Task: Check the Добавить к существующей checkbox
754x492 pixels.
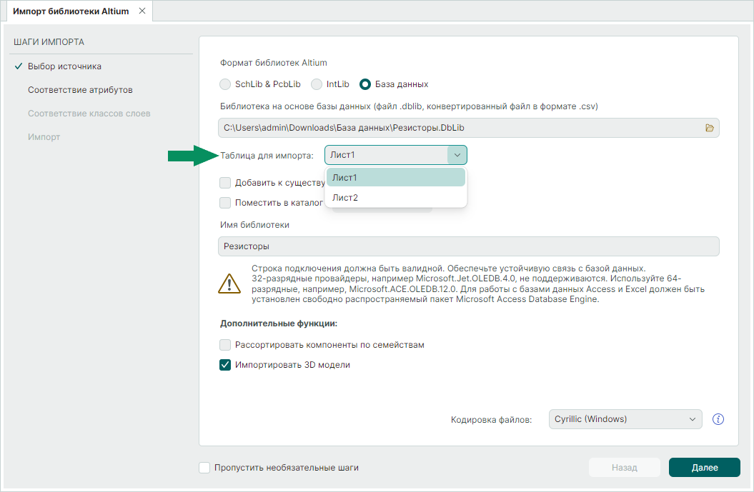Action: tap(225, 183)
